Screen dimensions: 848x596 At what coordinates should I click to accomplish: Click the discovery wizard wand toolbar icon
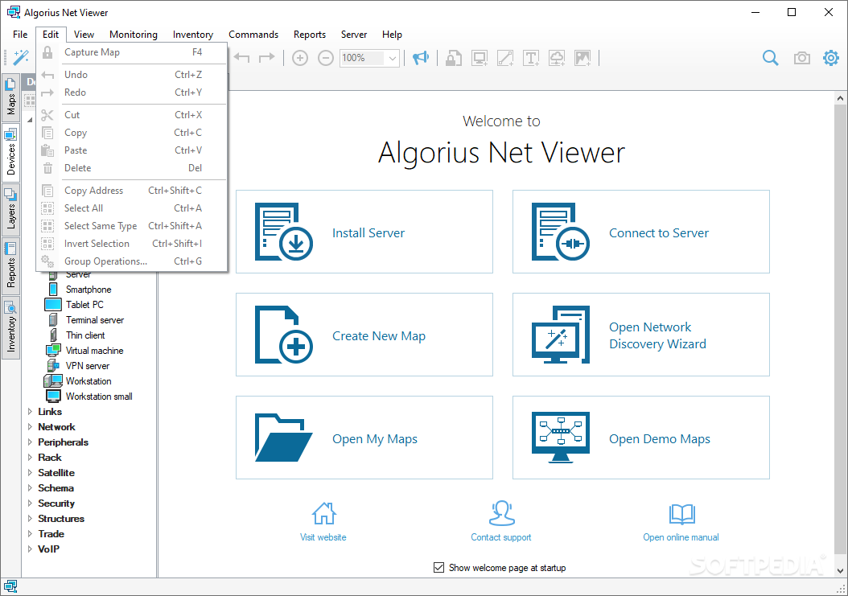(x=21, y=57)
